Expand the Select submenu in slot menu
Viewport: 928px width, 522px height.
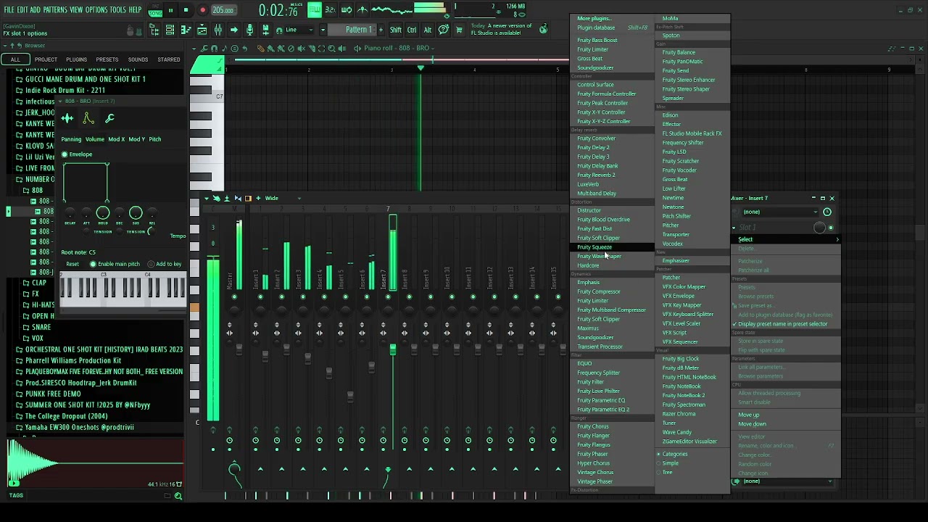[x=787, y=239]
